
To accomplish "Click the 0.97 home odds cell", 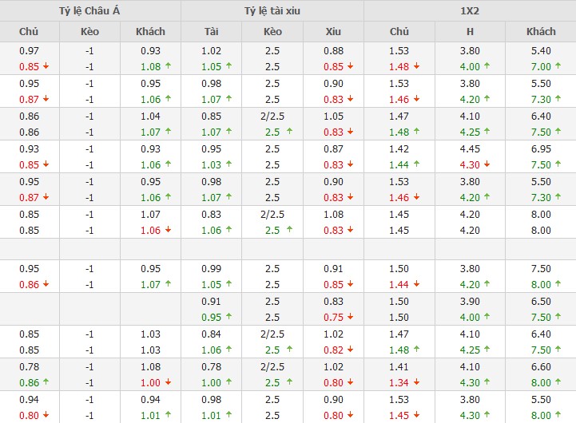I will click(x=30, y=51).
